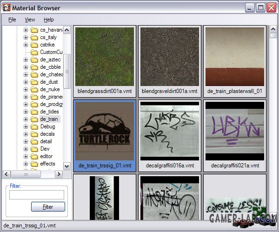The image size is (279, 232).
Task: Click the decals folder icon
Action: point(34,134)
